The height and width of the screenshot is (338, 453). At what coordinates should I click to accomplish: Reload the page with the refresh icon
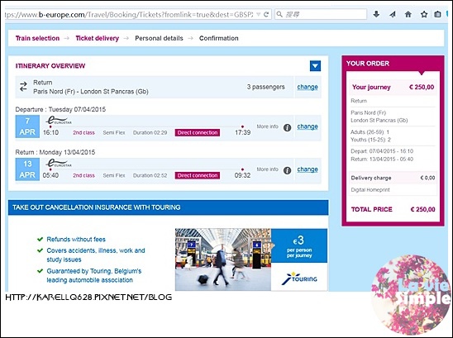tap(266, 14)
